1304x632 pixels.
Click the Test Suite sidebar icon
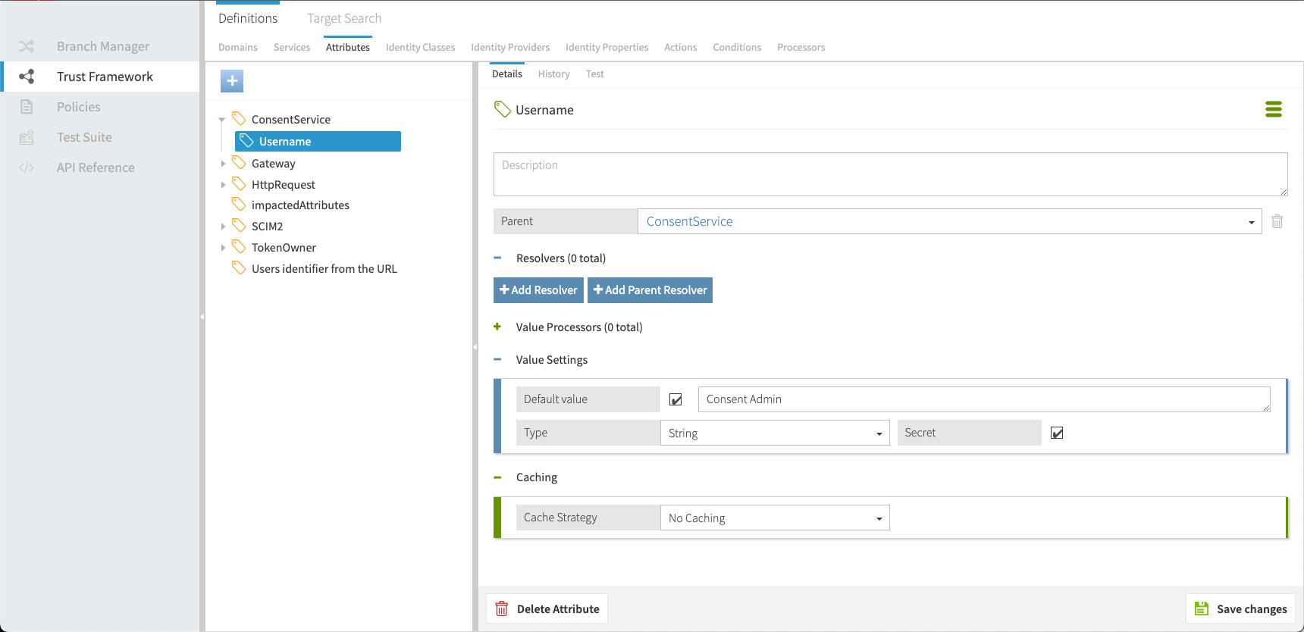pyautogui.click(x=27, y=137)
